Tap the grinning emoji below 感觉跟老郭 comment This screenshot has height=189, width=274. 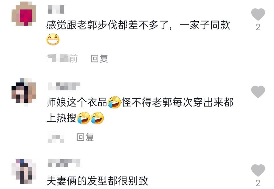tap(53, 39)
